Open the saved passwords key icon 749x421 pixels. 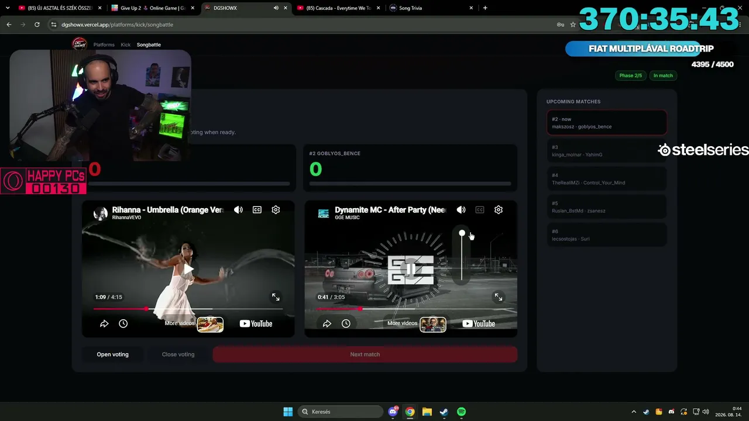[x=561, y=25]
